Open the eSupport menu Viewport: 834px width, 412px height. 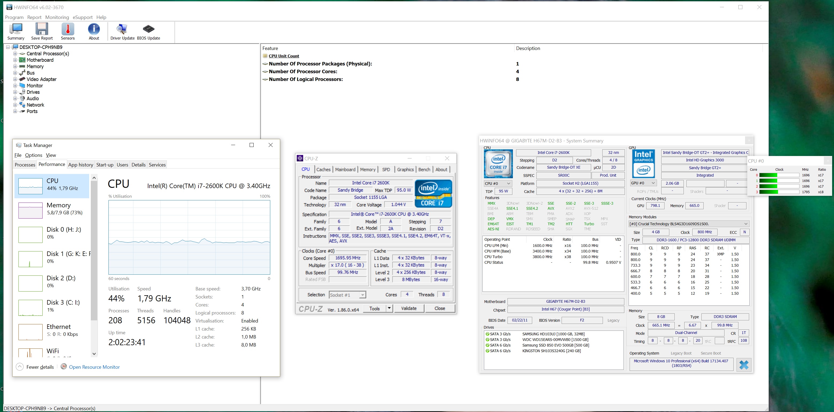pos(82,17)
